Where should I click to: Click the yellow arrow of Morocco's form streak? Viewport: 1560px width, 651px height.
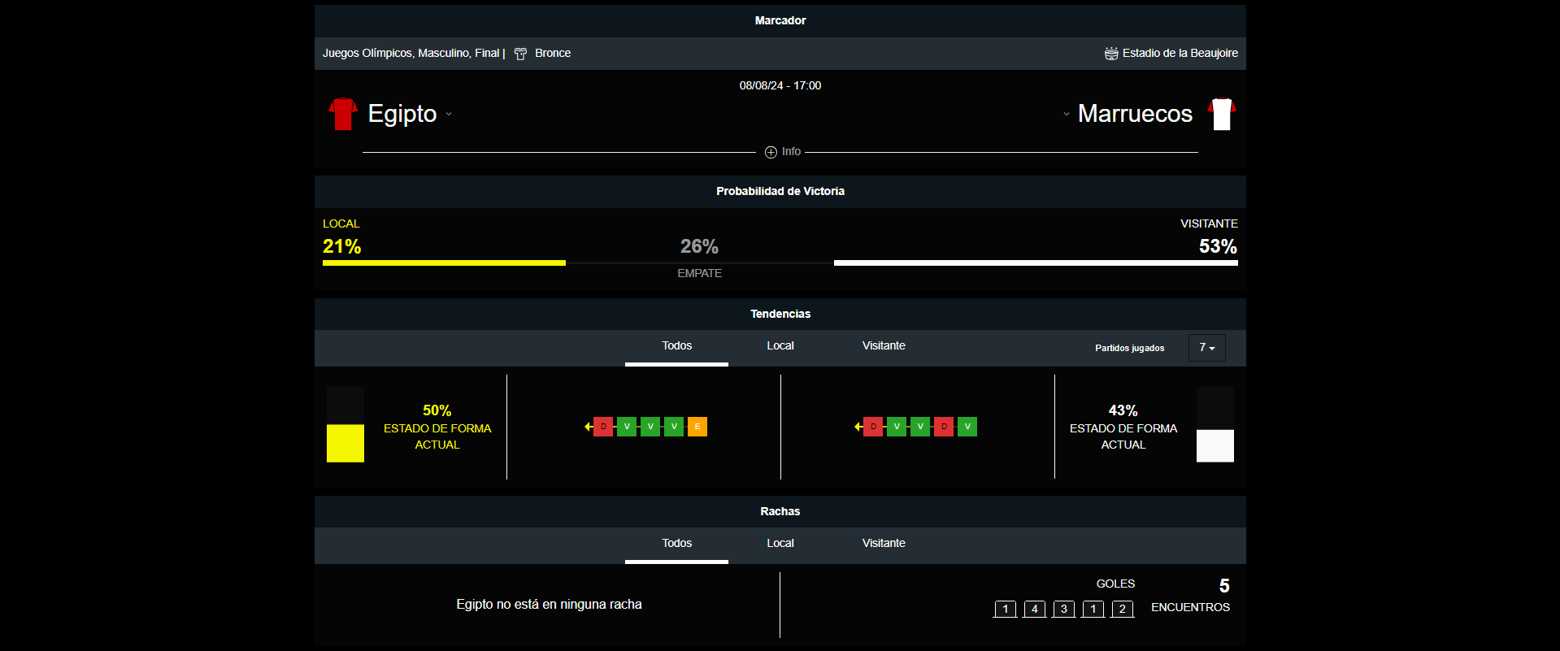pyautogui.click(x=858, y=427)
